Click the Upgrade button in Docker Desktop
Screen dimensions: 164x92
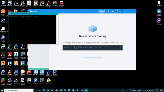coord(102,11)
